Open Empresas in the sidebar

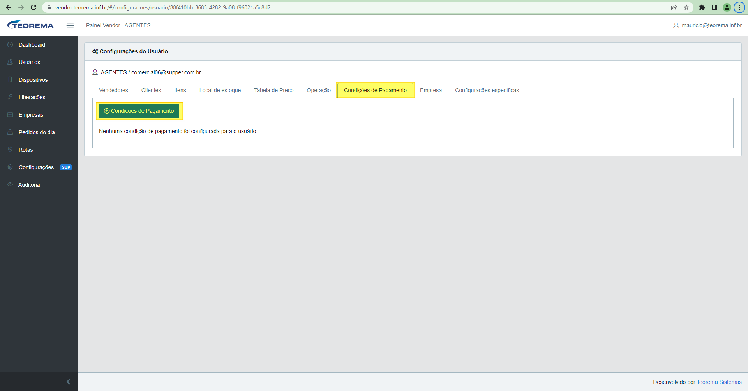pyautogui.click(x=39, y=115)
